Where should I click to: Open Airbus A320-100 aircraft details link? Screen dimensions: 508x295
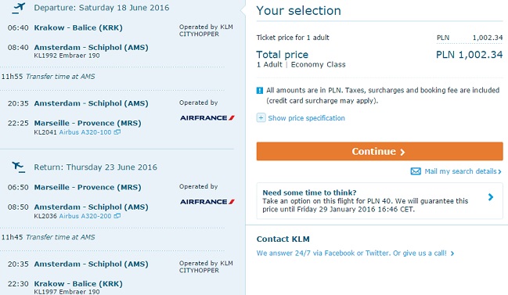coord(85,132)
